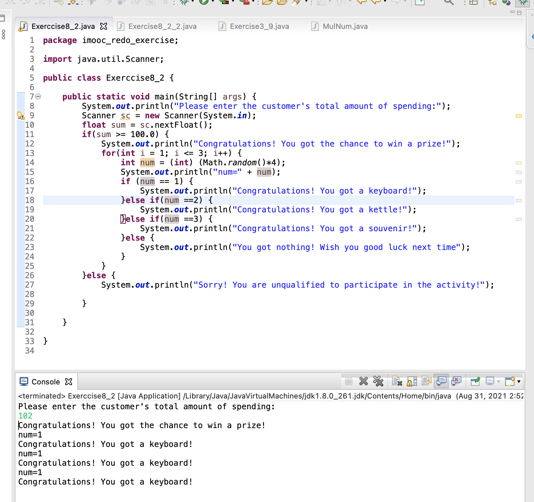Click the Open Console icon

(510, 381)
